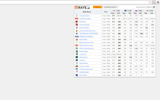
Task: Click the Inecobank logo icon
Action: pyautogui.click(x=77, y=54)
